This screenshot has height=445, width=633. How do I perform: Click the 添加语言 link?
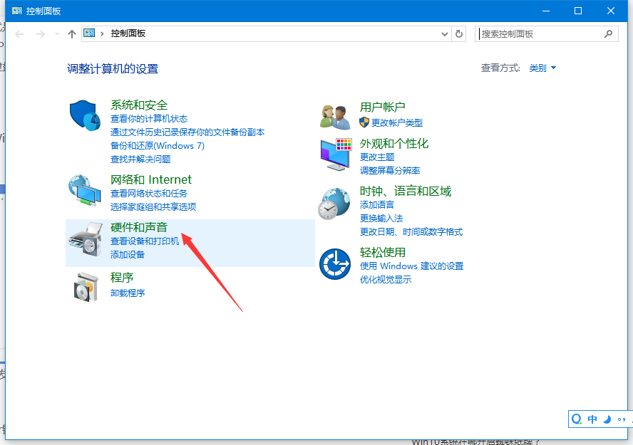pos(377,205)
